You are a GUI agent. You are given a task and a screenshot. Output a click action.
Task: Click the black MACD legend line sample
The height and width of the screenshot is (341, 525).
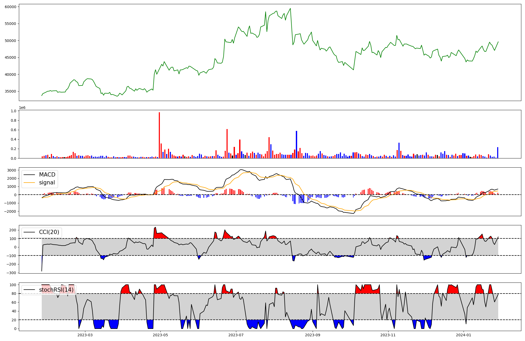(29, 175)
